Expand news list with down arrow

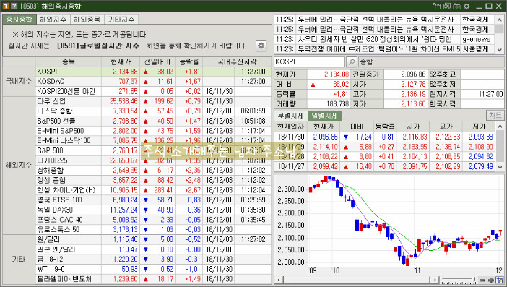(500, 49)
